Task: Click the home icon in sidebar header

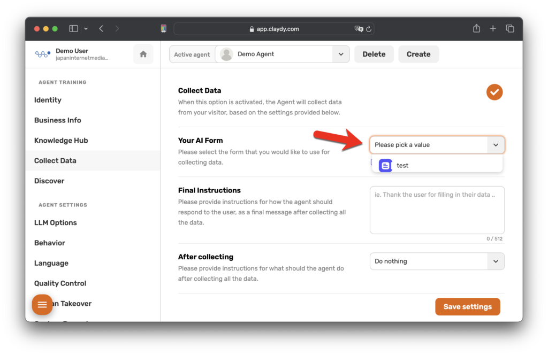Action: [x=143, y=54]
